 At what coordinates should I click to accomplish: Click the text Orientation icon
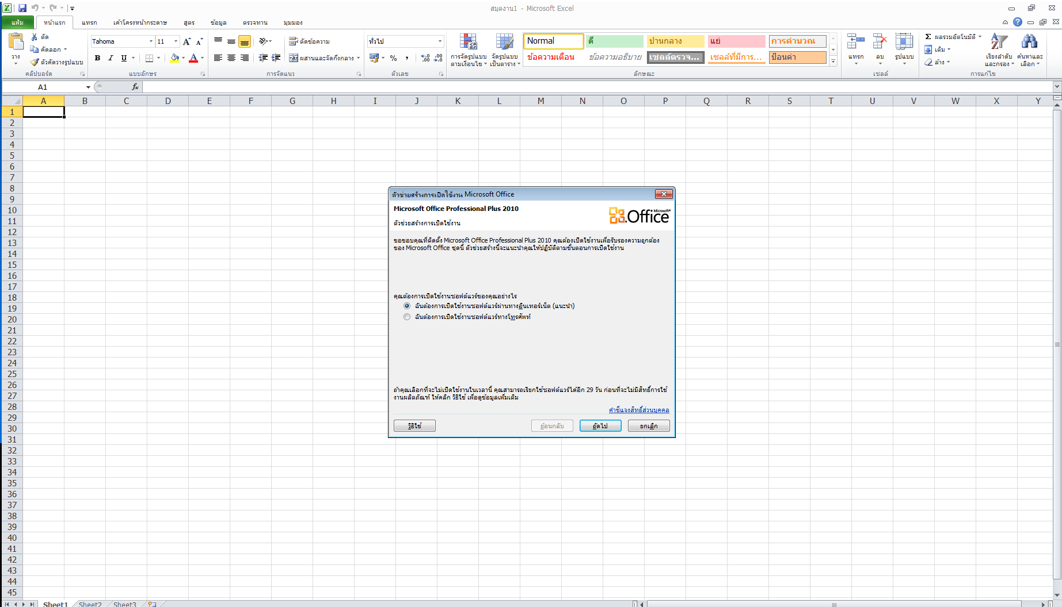263,41
